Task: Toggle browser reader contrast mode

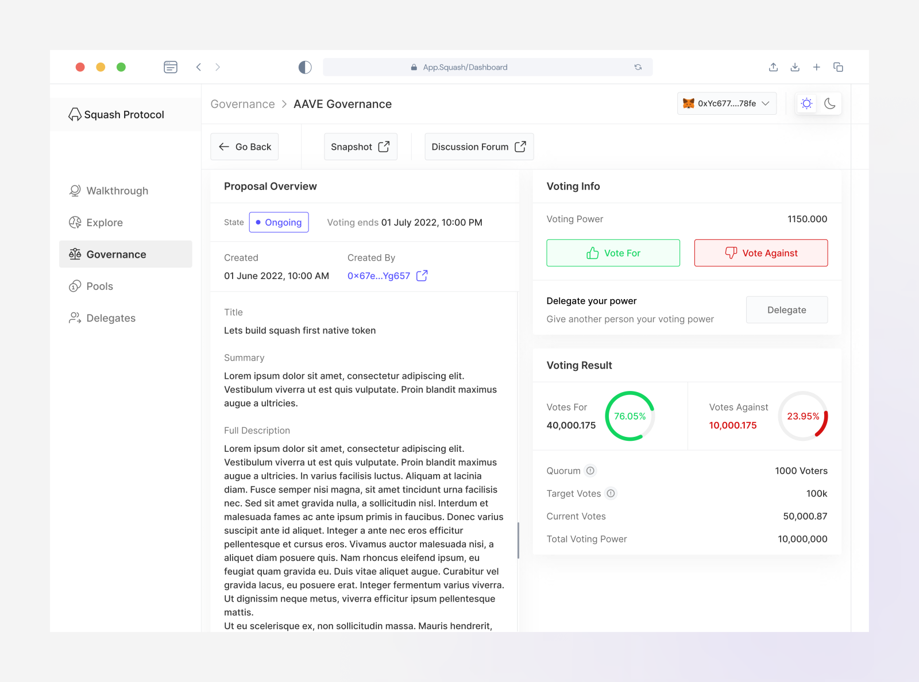Action: coord(304,67)
